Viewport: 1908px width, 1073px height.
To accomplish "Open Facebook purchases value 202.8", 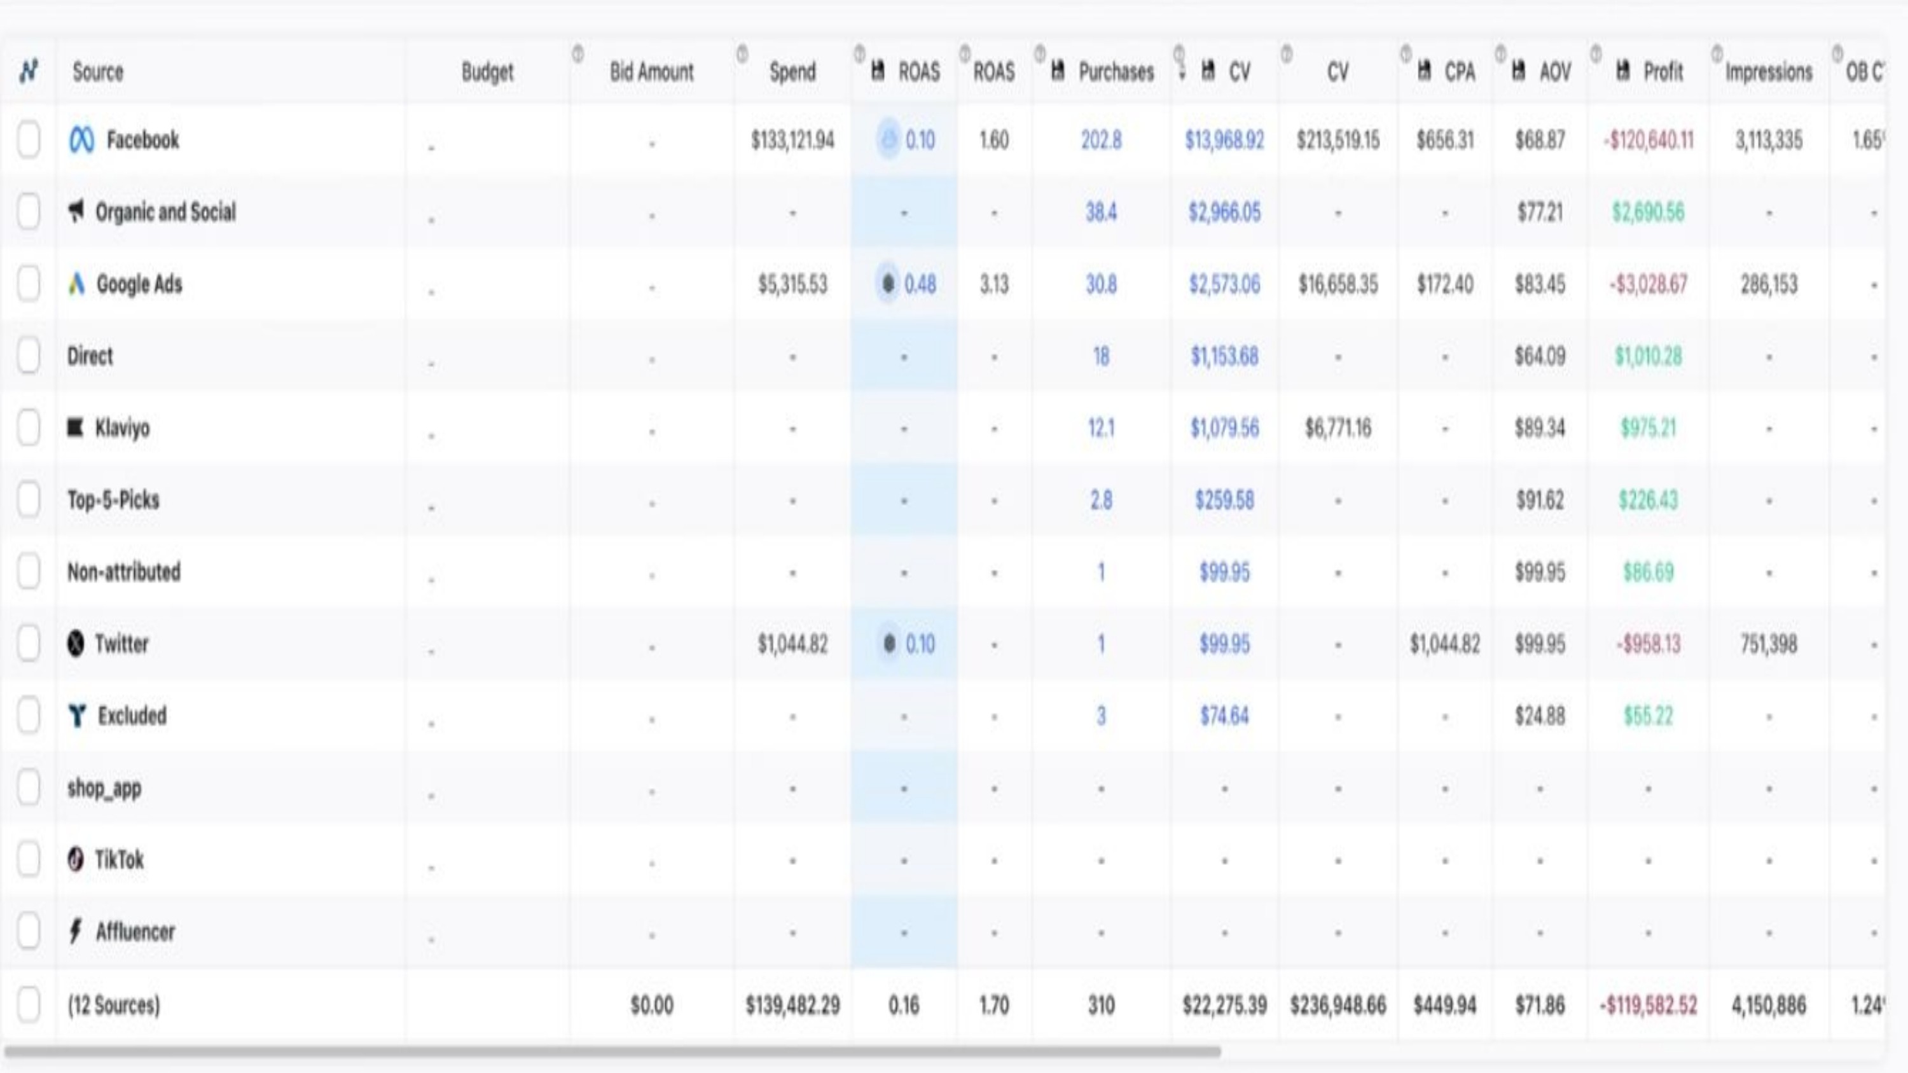I will 1102,140.
